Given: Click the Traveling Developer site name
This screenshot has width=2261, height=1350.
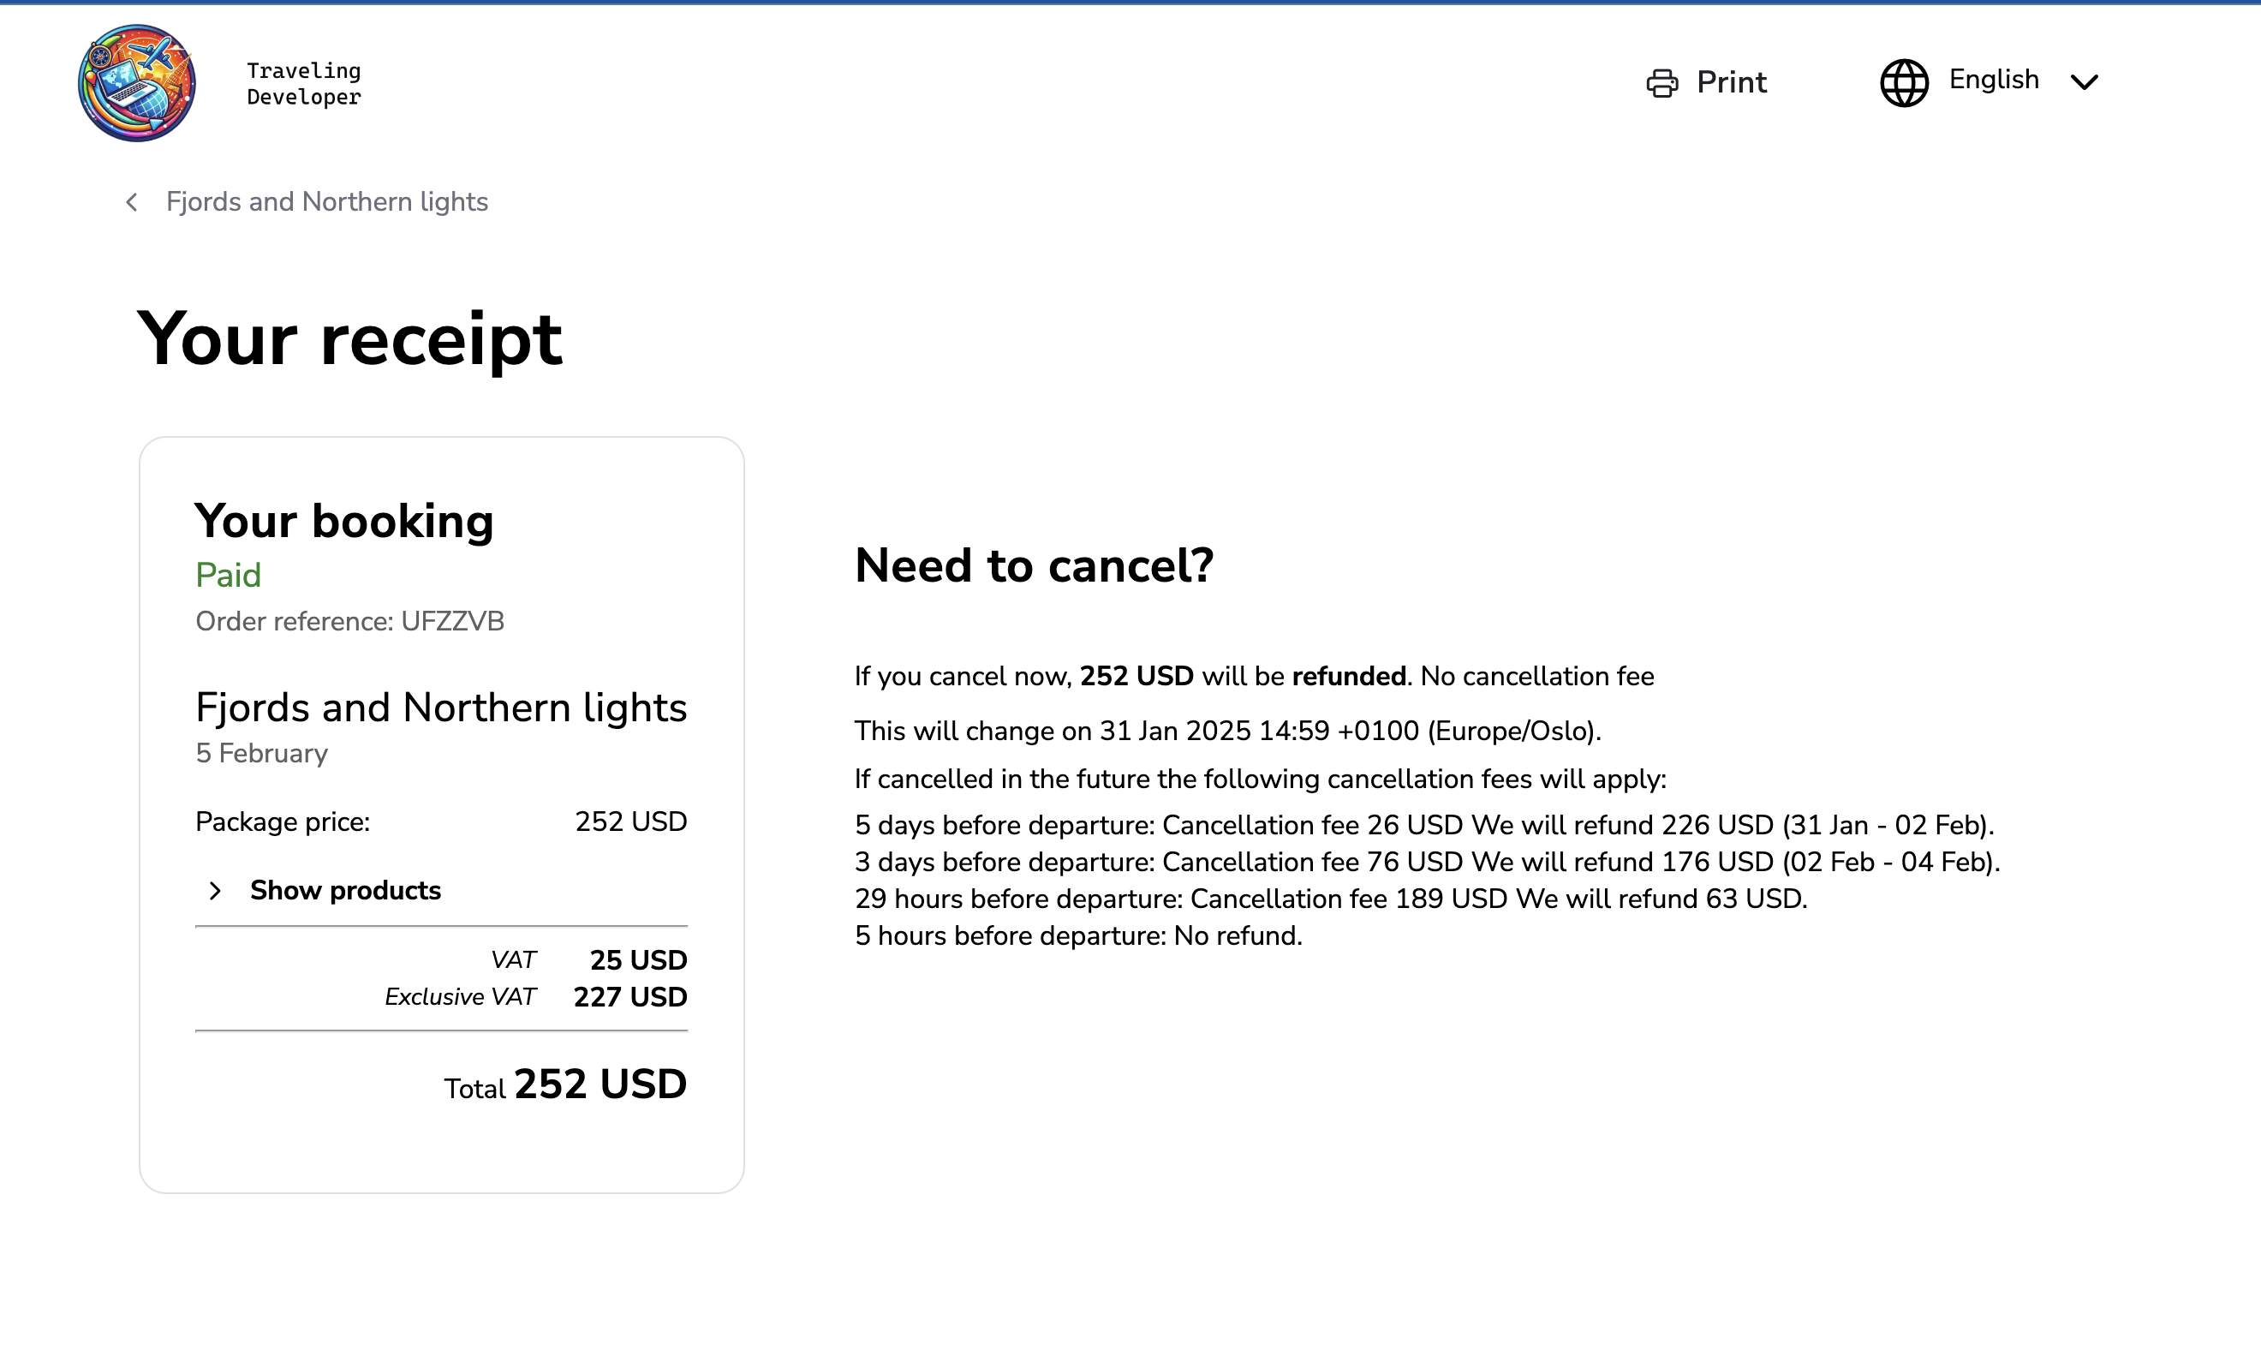Looking at the screenshot, I should tap(304, 84).
